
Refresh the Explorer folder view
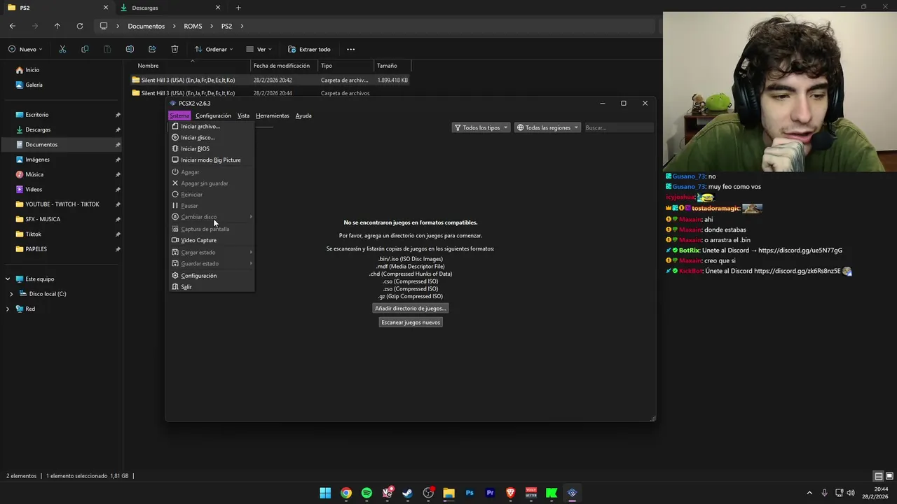[80, 26]
